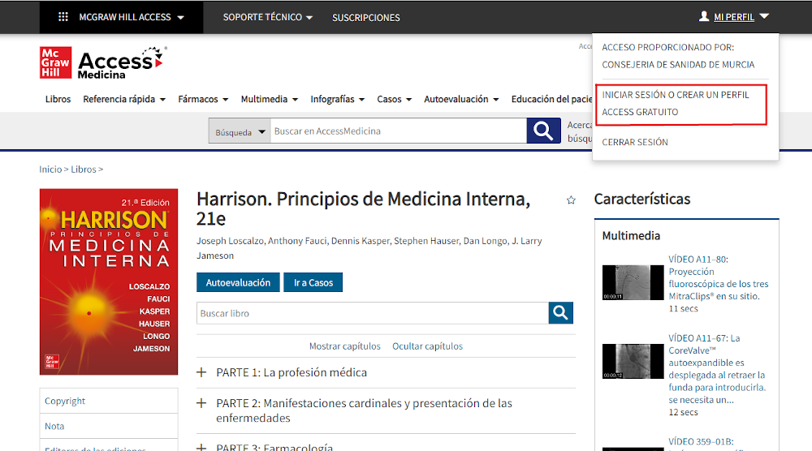Open the Soporte Técnico dropdown

[268, 17]
